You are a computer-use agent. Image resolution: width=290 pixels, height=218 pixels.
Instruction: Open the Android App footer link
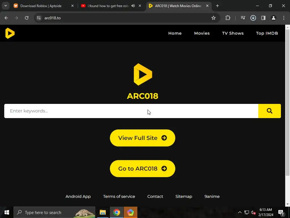tap(78, 196)
